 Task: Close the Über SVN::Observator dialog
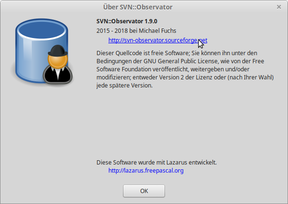[x=279, y=7]
